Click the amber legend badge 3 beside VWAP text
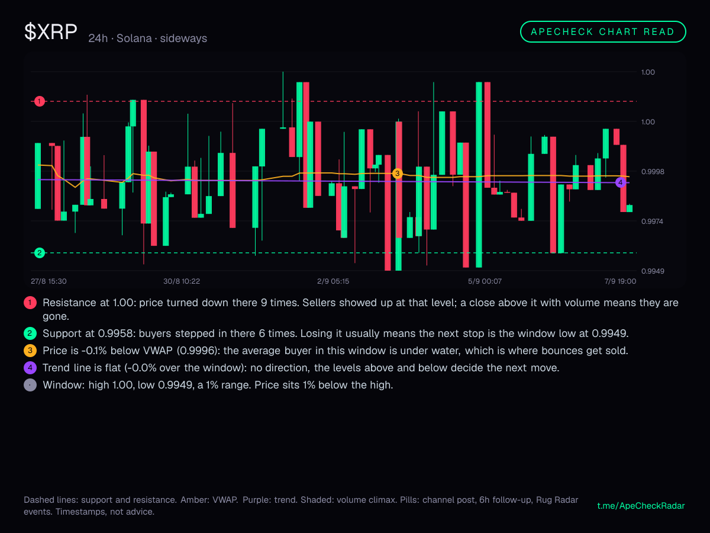 pos(30,351)
